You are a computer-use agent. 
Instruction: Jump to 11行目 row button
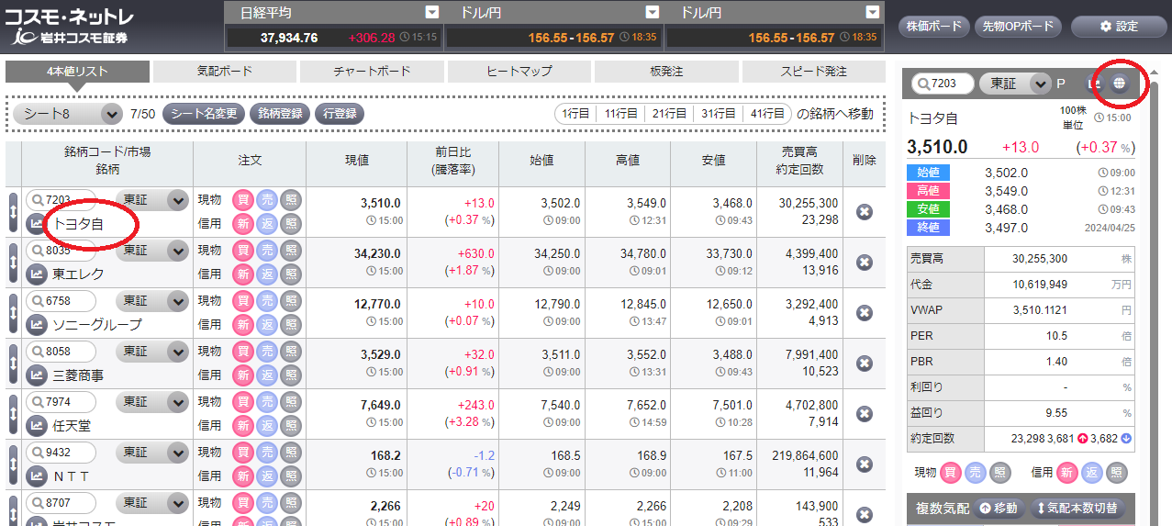[619, 114]
